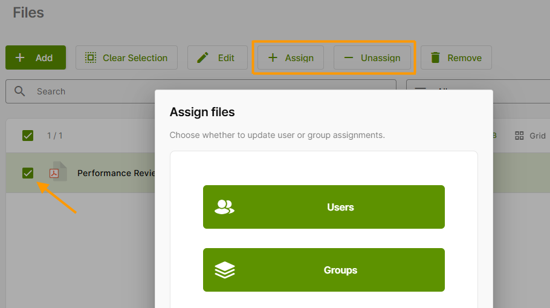Click the plus icon on Assign
The height and width of the screenshot is (308, 550).
pyautogui.click(x=273, y=57)
